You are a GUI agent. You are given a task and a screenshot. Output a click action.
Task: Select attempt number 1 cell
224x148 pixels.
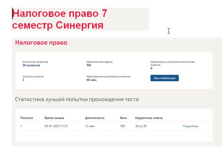click(21, 126)
